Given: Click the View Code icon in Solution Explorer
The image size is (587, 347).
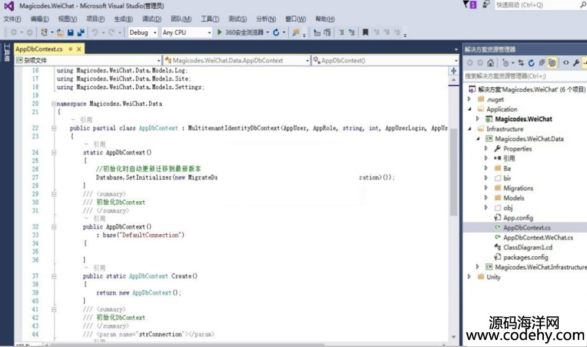Looking at the screenshot, I should tap(566, 63).
